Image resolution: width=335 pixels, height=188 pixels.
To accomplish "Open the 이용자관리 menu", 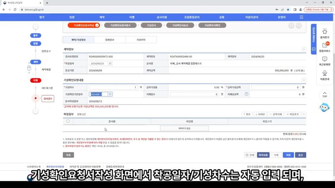I will (x=252, y=17).
